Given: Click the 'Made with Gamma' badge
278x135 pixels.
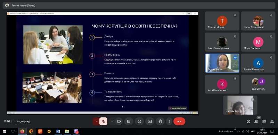Looking at the screenshot, I should pos(178,108).
